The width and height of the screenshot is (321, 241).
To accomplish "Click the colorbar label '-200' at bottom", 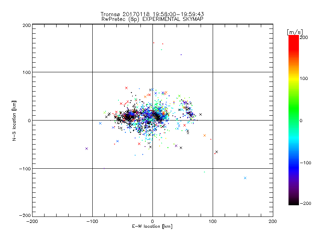I will click(x=305, y=203).
